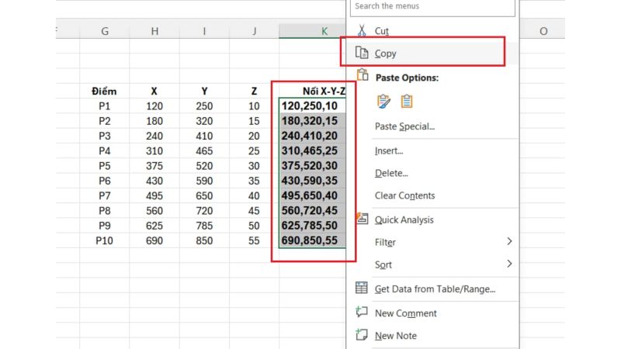Click Y value '785' in P9 row
This screenshot has height=349, width=621.
(204, 226)
